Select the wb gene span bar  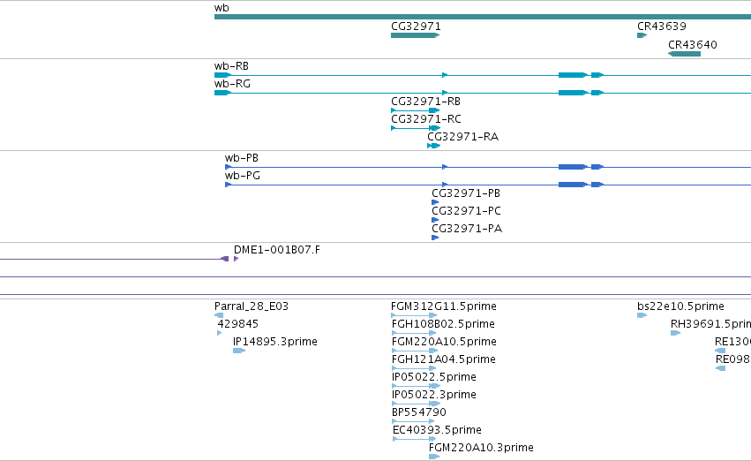483,18
